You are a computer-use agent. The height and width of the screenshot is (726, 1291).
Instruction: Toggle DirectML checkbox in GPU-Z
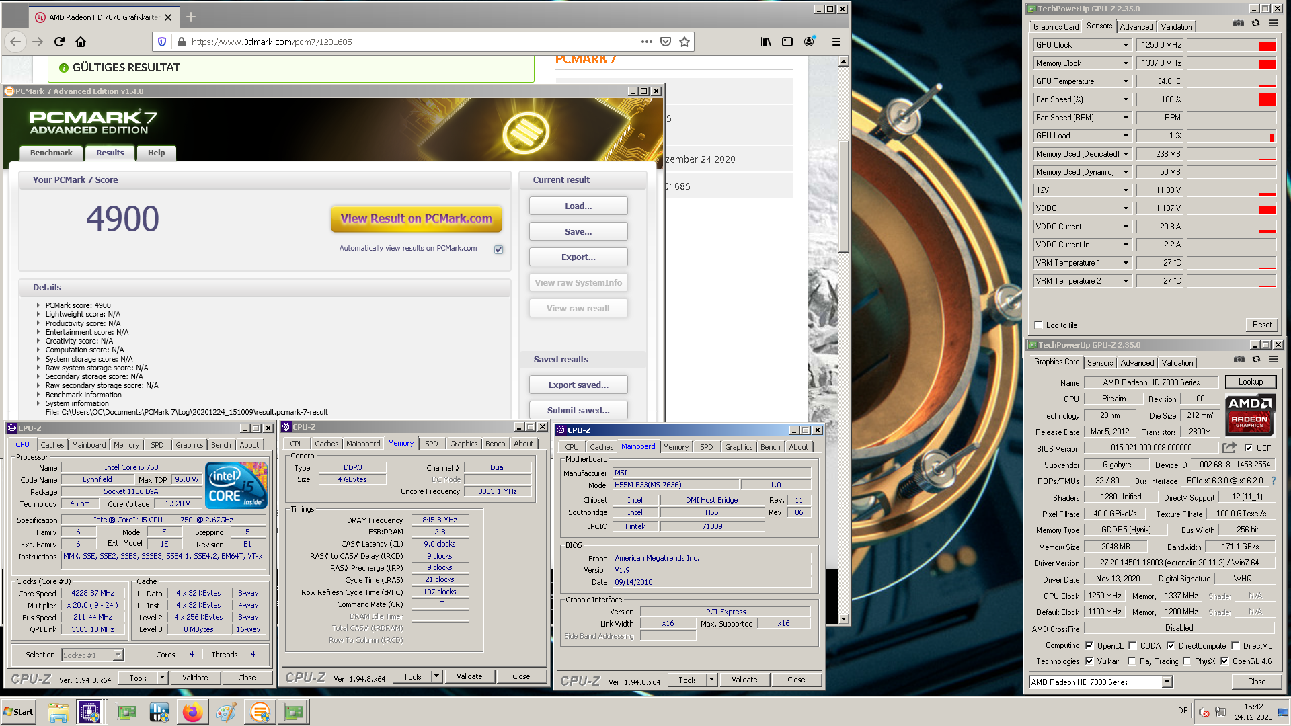[x=1235, y=645]
